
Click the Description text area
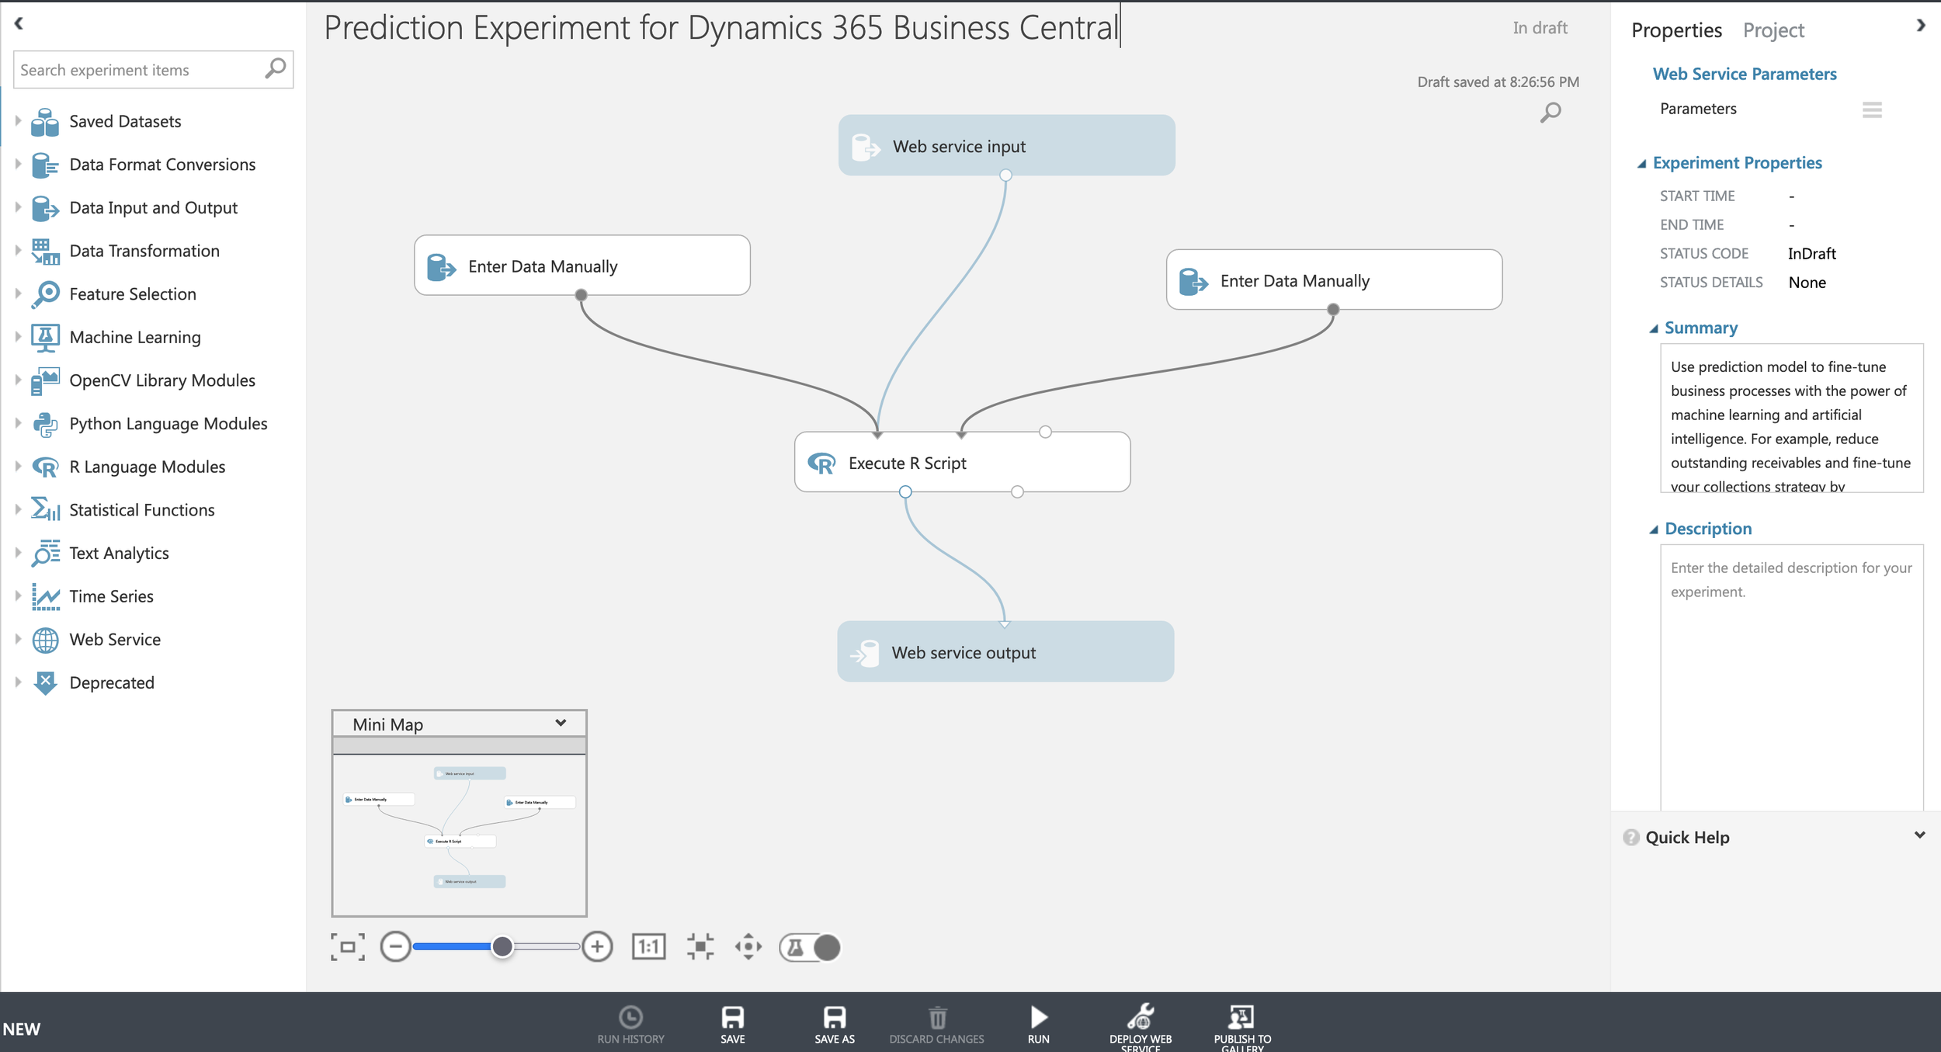coord(1791,678)
